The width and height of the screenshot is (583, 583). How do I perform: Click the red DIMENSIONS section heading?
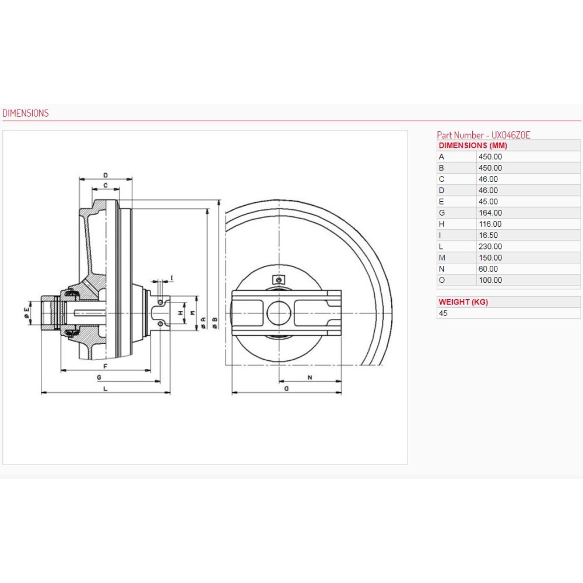point(26,113)
